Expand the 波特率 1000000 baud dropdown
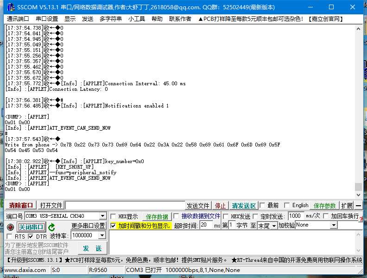 [x=102, y=235]
